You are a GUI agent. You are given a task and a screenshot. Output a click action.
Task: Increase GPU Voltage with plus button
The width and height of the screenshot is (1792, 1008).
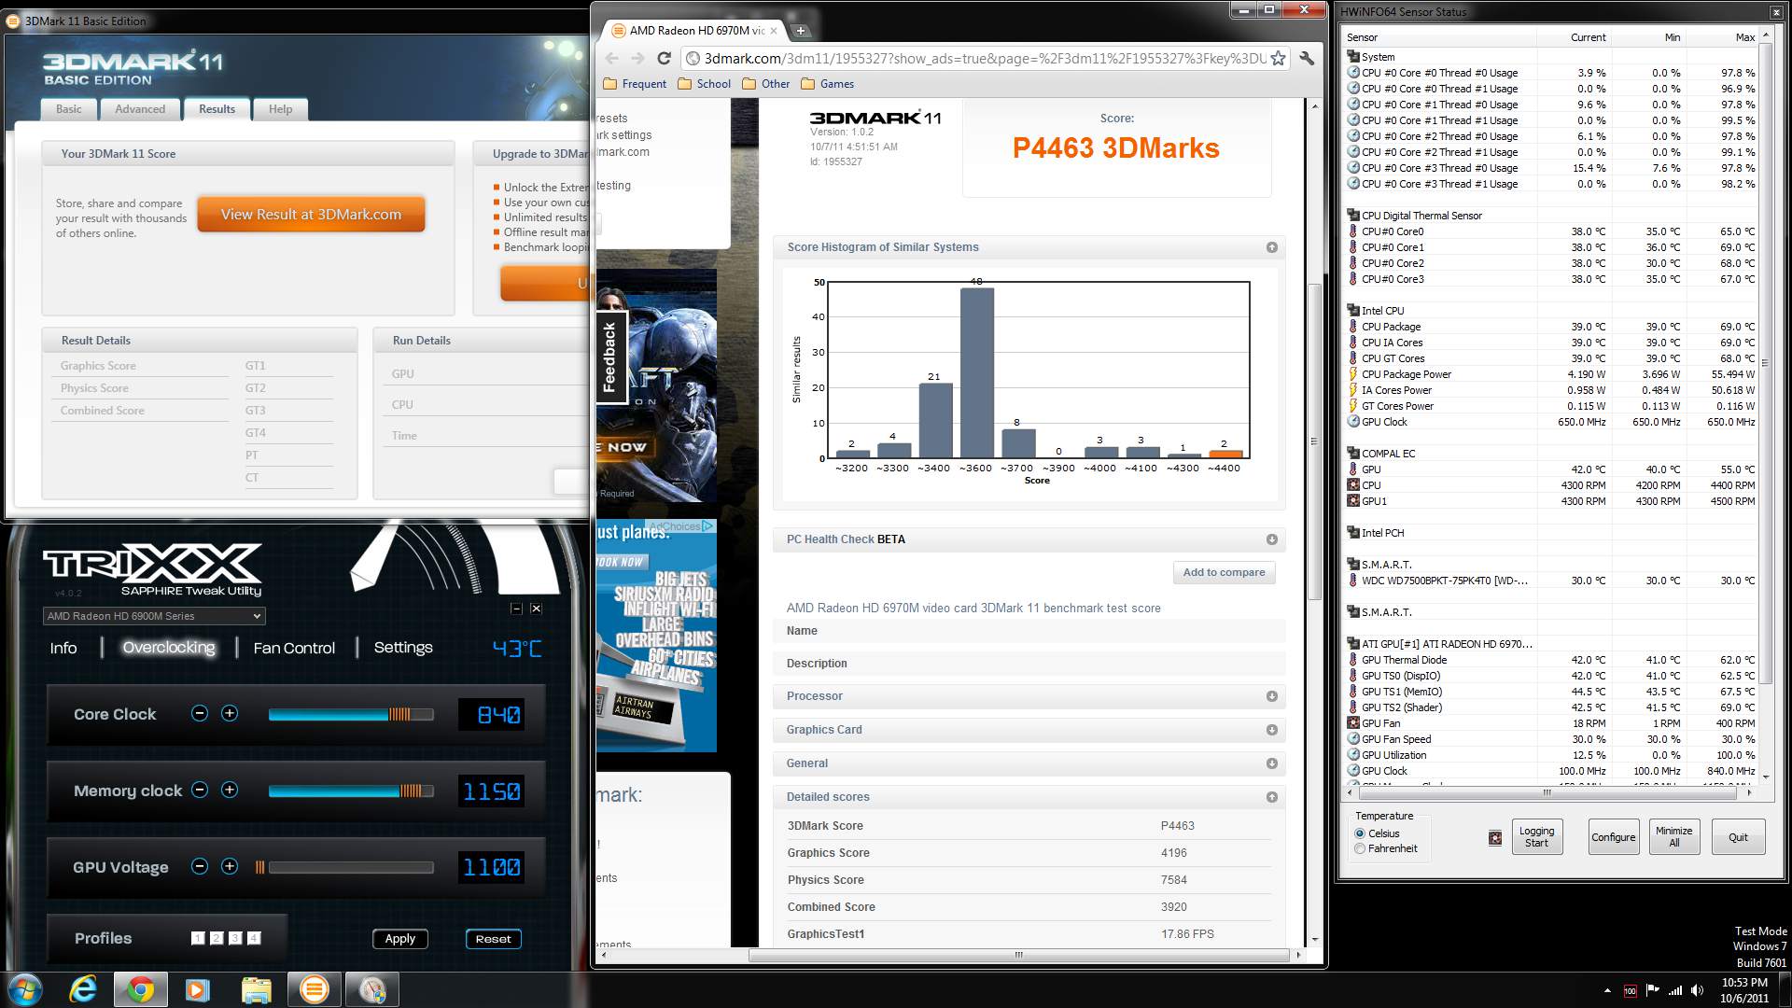(230, 866)
